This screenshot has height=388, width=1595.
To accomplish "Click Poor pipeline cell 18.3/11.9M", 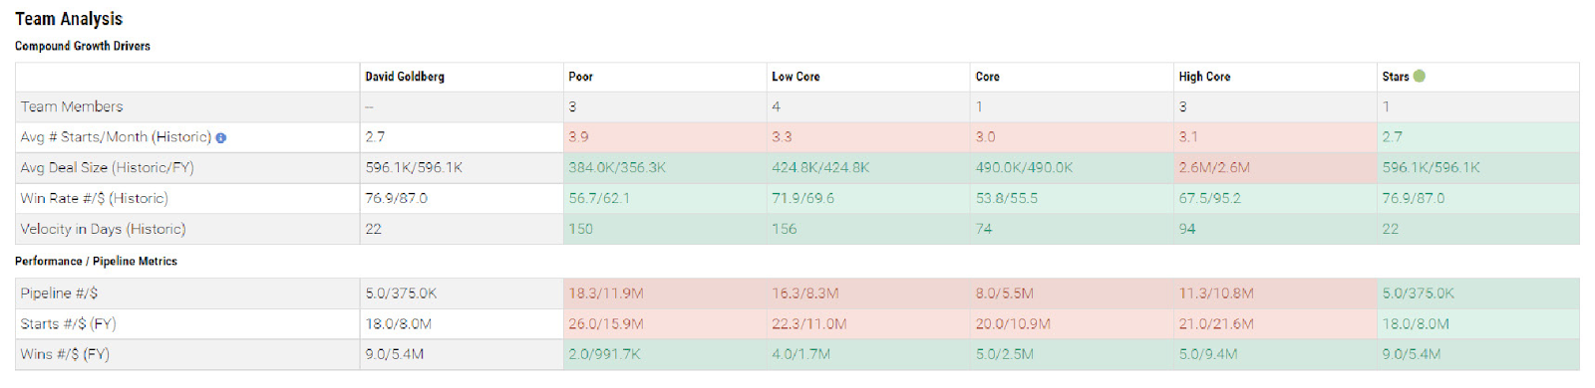I will pyautogui.click(x=665, y=293).
